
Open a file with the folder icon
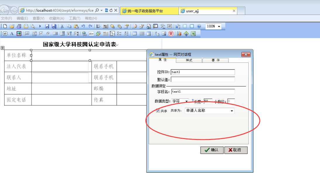12,26
